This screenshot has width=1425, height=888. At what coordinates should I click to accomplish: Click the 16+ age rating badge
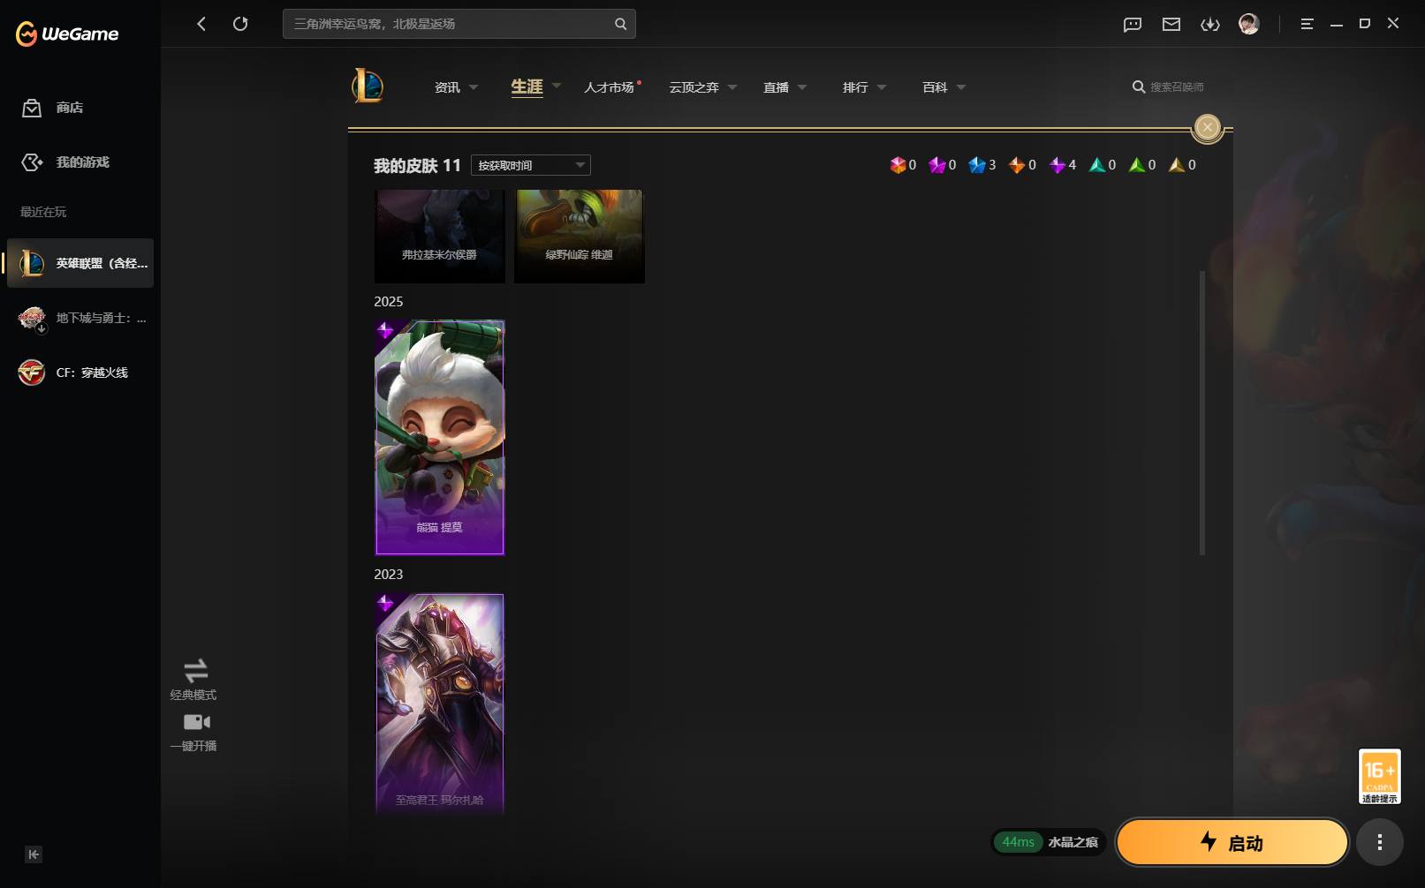pyautogui.click(x=1380, y=777)
